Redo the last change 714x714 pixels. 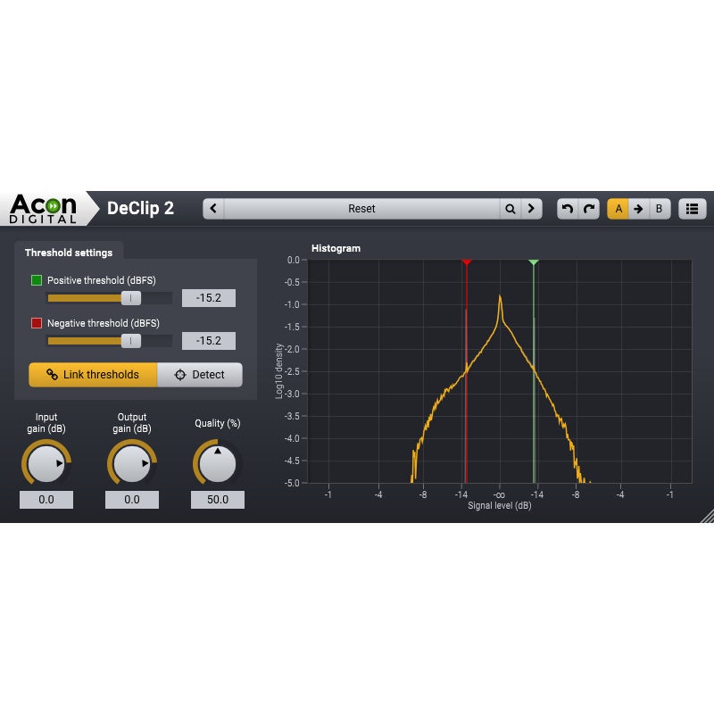(589, 209)
